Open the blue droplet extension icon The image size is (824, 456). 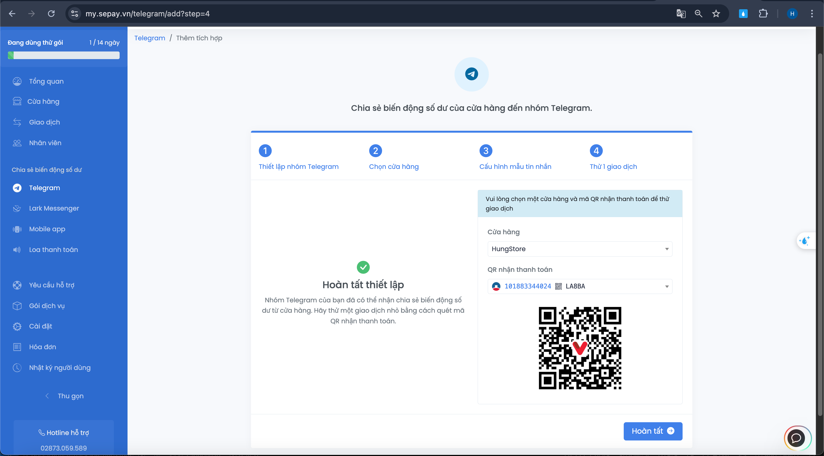pyautogui.click(x=743, y=14)
